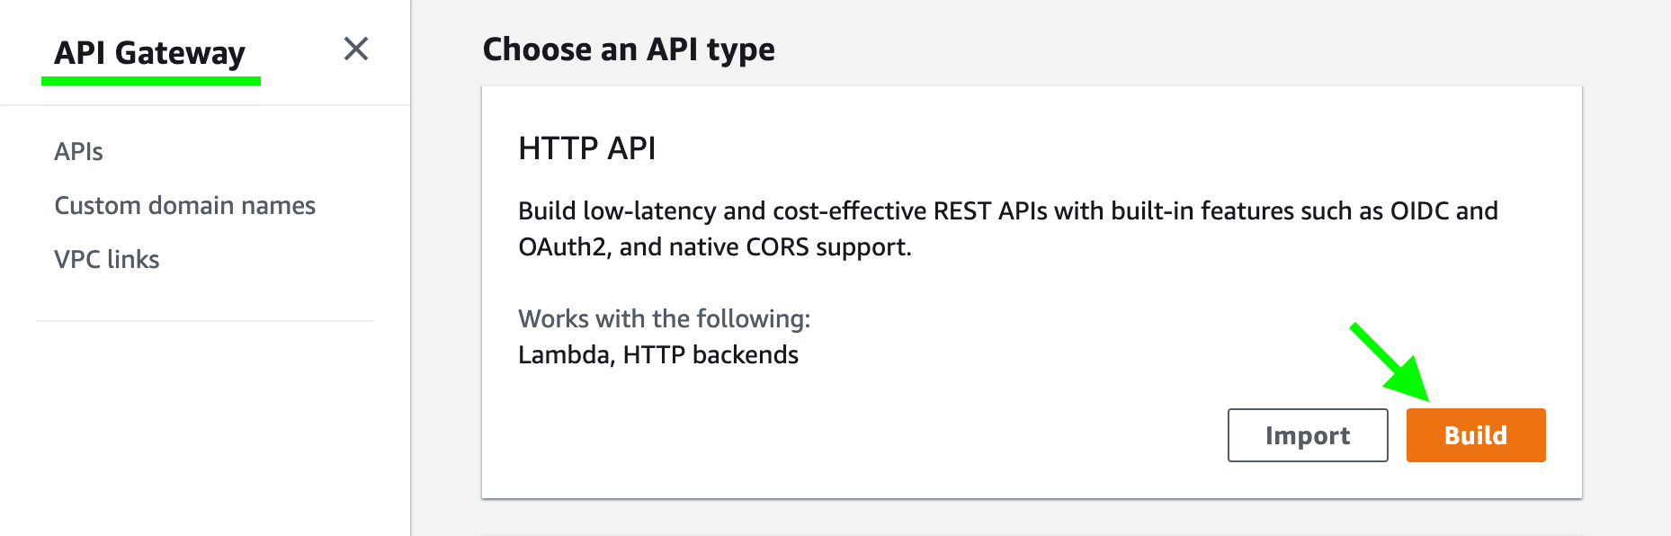Close the API Gateway navigation panel
This screenshot has height=536, width=1671.
tap(356, 49)
